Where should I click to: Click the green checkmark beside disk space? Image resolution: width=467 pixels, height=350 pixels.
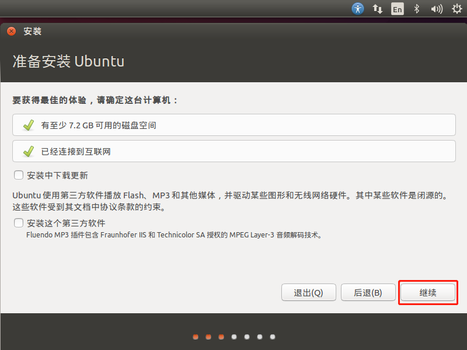click(29, 125)
